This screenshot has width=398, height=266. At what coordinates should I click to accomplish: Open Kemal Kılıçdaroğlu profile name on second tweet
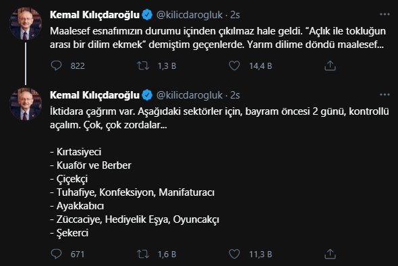click(x=94, y=95)
